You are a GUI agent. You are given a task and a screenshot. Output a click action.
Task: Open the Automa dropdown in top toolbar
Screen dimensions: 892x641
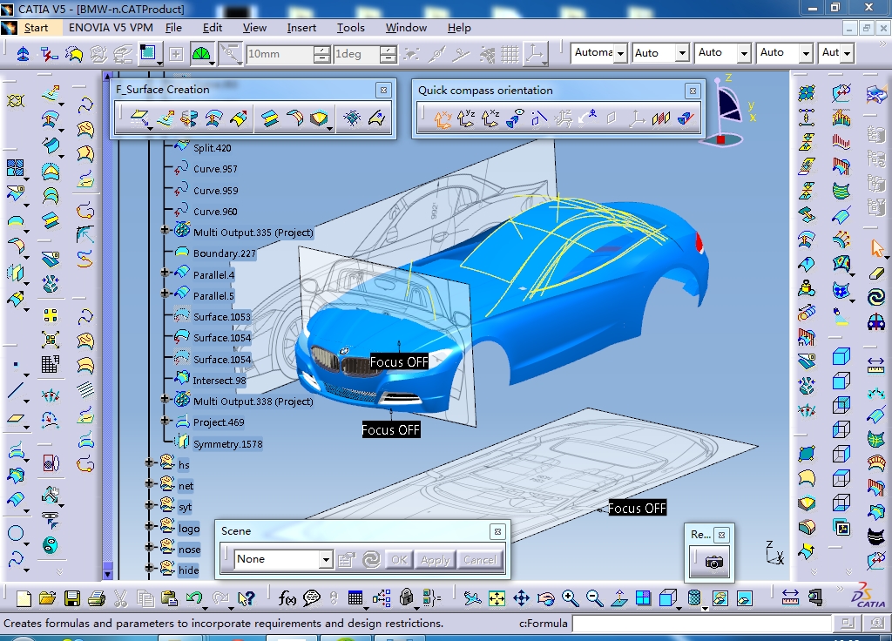point(620,53)
